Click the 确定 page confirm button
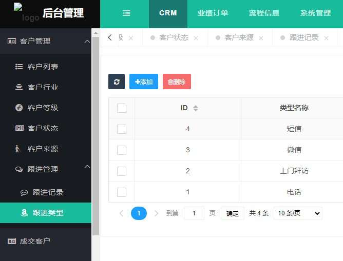Viewport: 343px width, 261px height. click(x=232, y=213)
